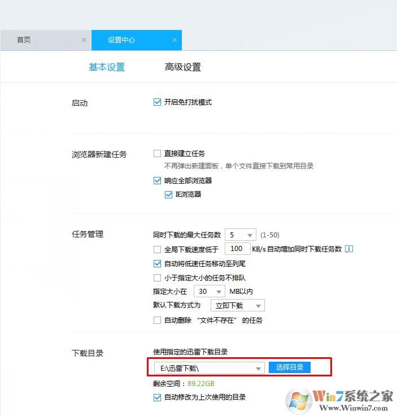
Task: Open the 高级设置 section
Action: pos(183,67)
